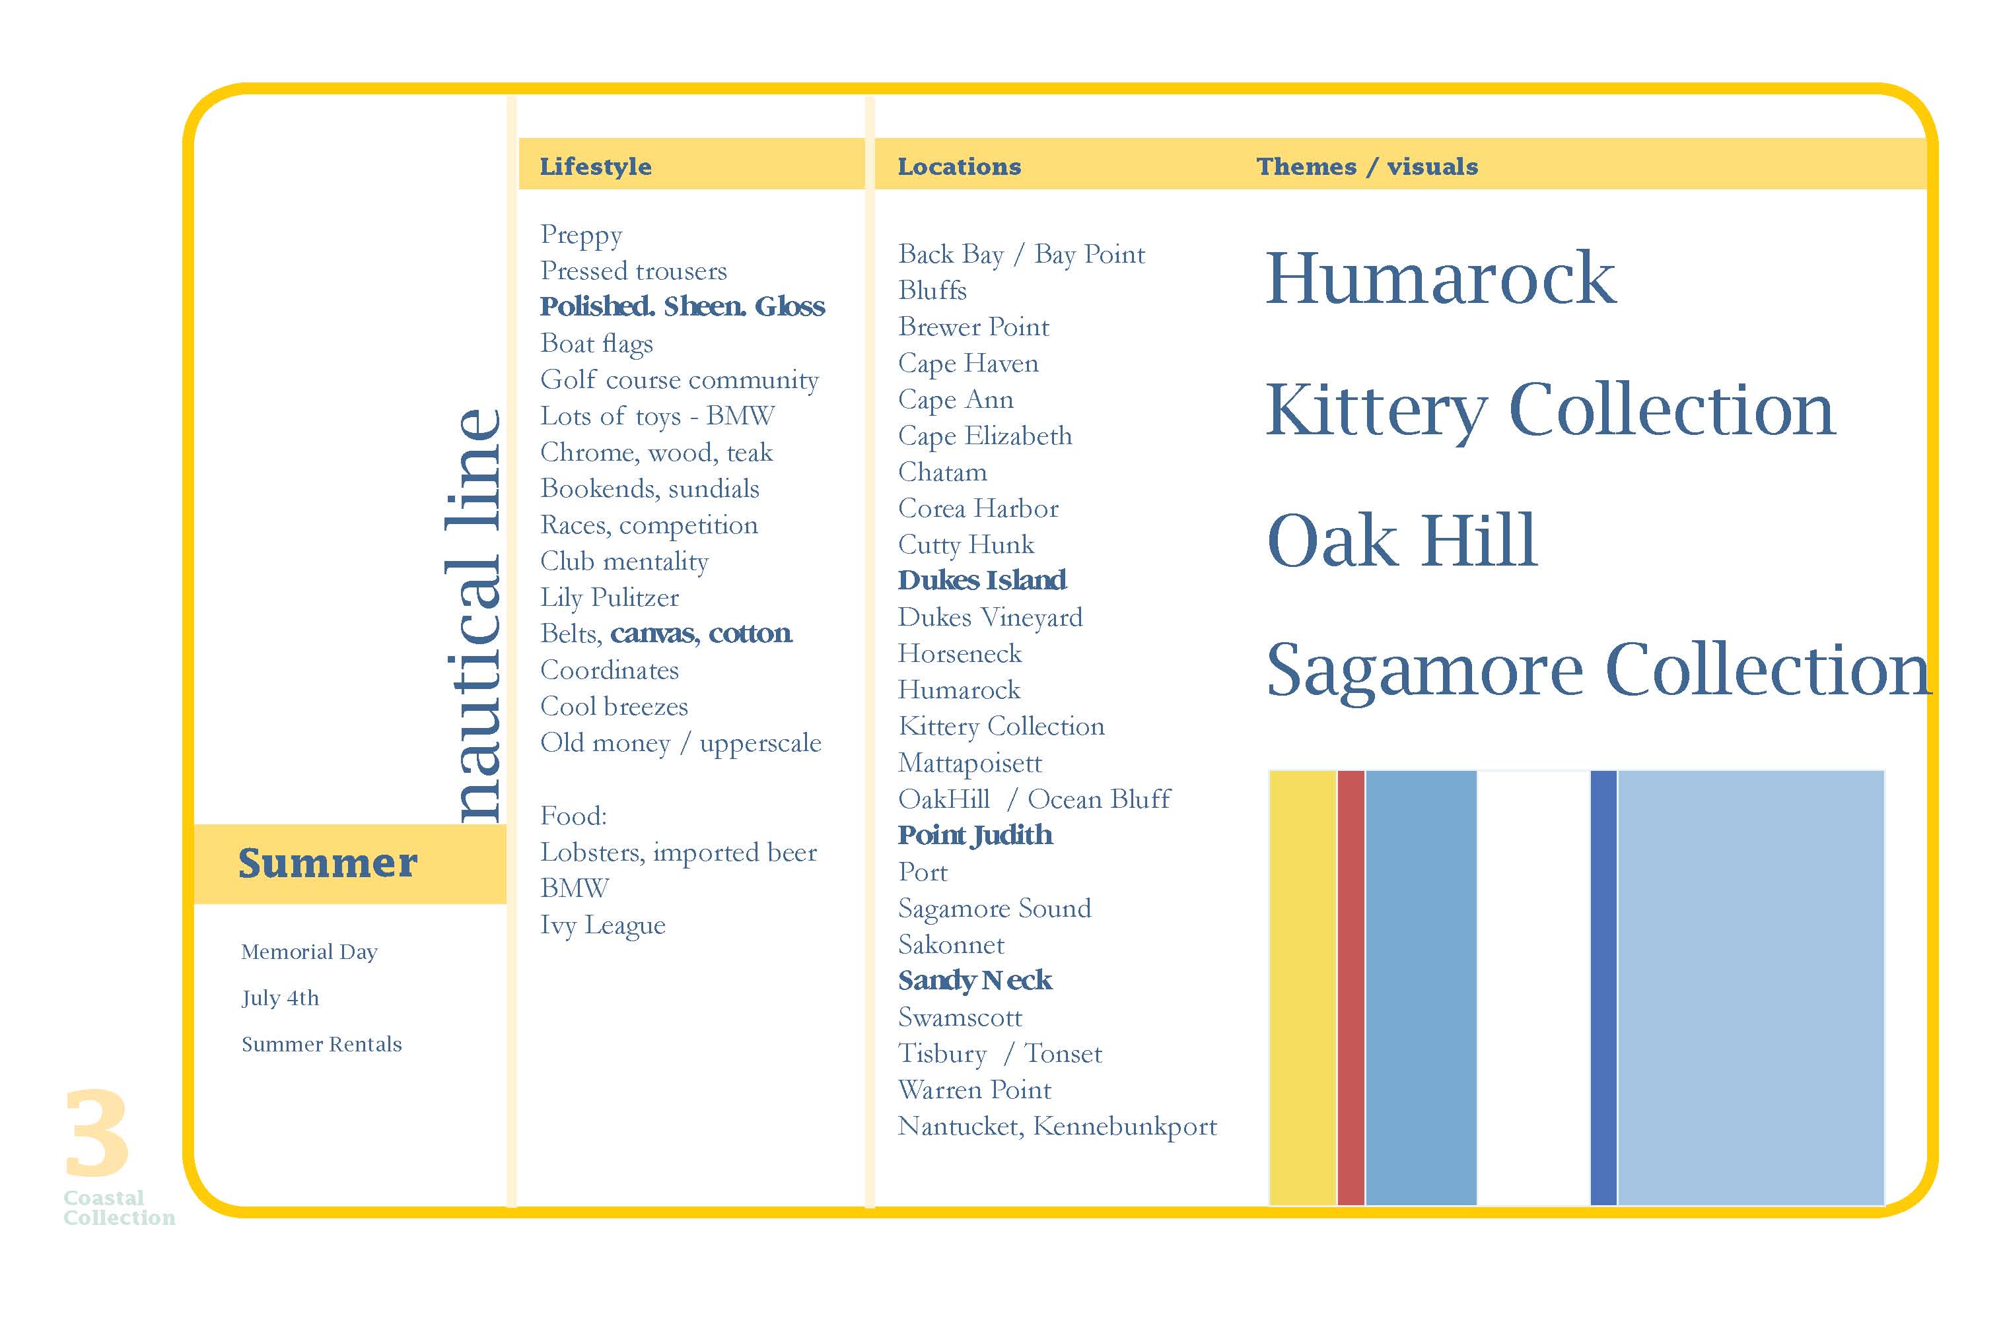Screen dimensions: 2003x1320
Task: Click the narrow dark blue stripe swatch
Action: 1603,987
